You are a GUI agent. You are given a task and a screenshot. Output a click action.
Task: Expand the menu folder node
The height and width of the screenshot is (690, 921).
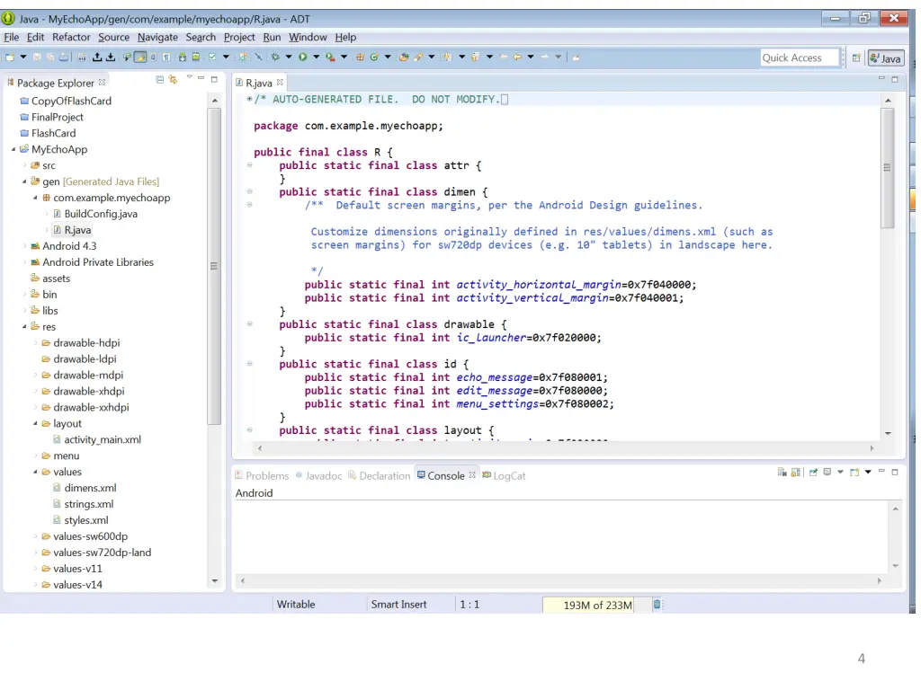tap(35, 456)
